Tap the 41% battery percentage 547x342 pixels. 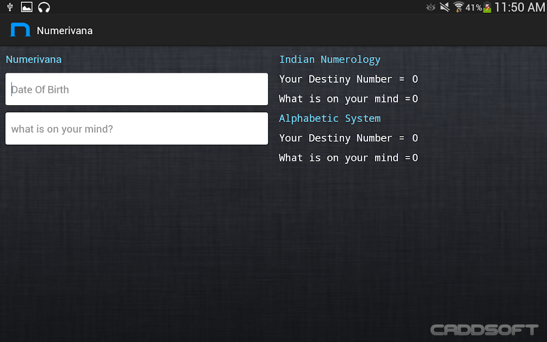(x=474, y=7)
